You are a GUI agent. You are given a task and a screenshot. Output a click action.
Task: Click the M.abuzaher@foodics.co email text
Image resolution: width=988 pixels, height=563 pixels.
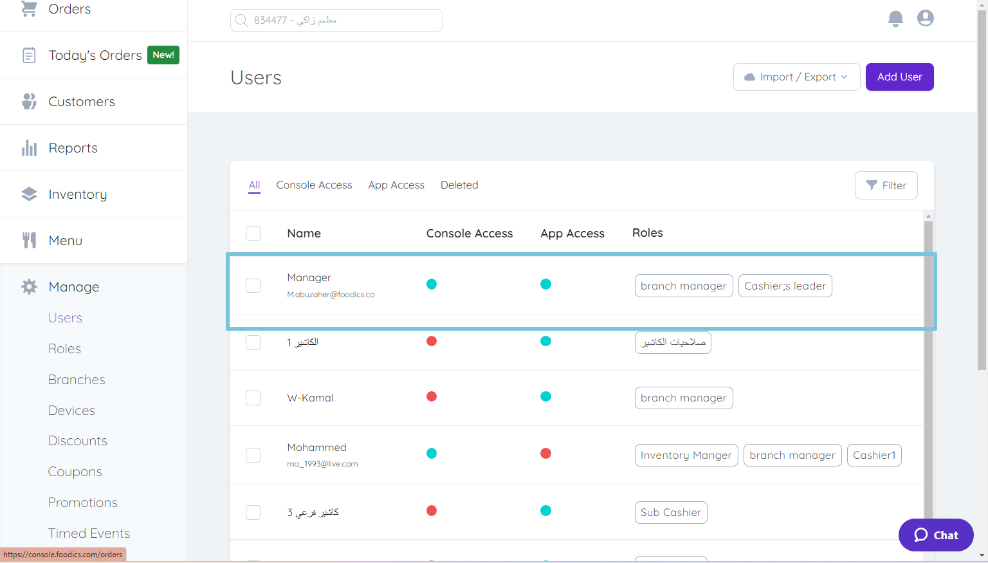[331, 295]
